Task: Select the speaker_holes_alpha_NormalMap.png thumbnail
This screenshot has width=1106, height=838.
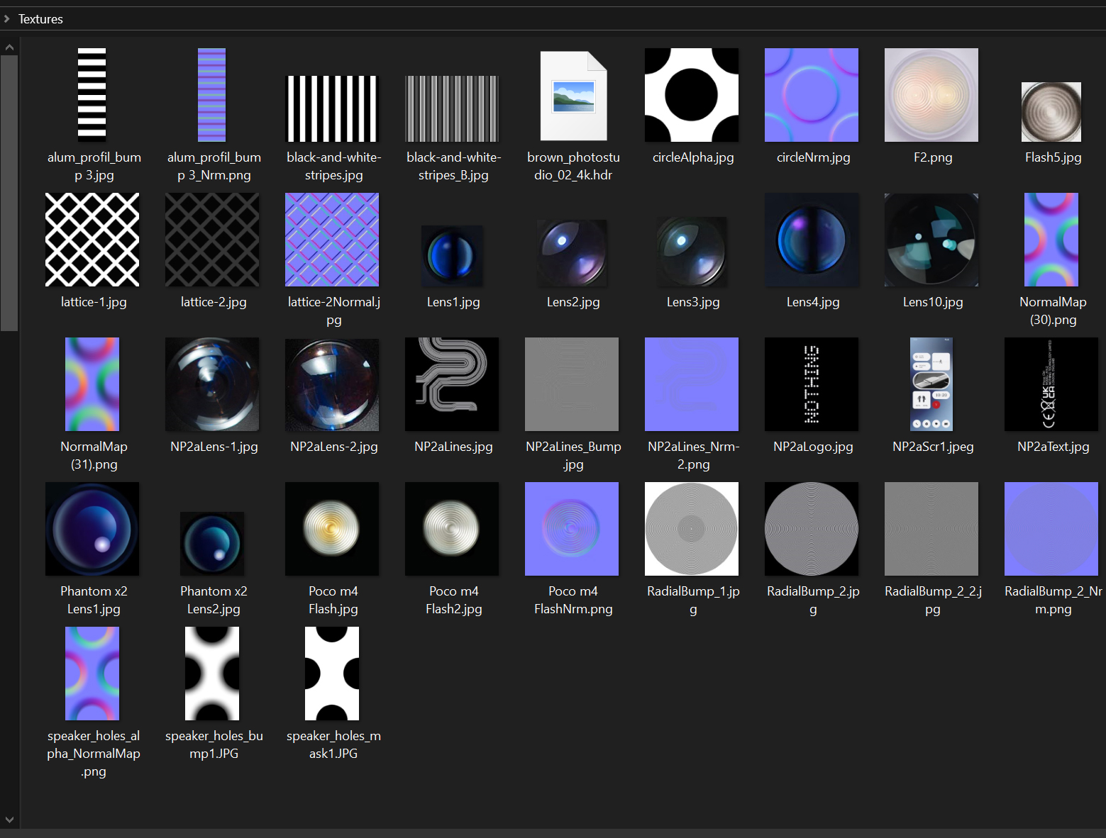Action: tap(92, 674)
